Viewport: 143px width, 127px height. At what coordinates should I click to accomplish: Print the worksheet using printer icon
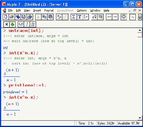pyautogui.click(x=30, y=17)
